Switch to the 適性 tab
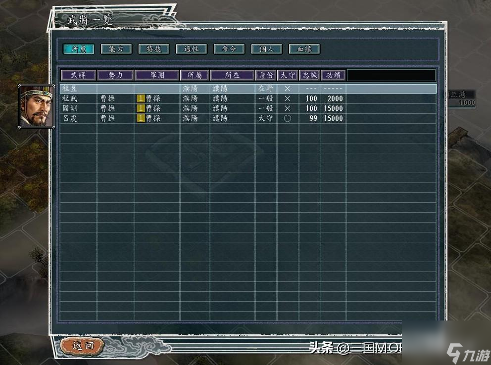 (192, 49)
